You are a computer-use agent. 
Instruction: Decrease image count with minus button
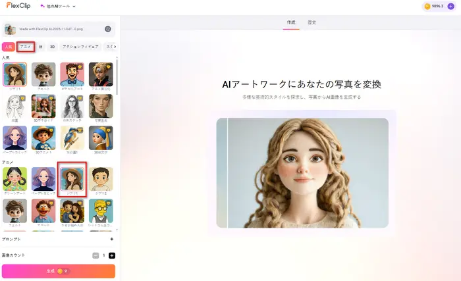(x=95, y=255)
